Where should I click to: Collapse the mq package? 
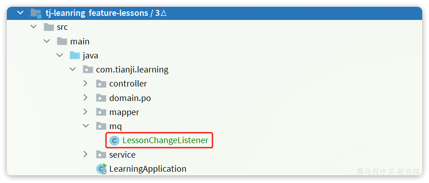coord(86,126)
